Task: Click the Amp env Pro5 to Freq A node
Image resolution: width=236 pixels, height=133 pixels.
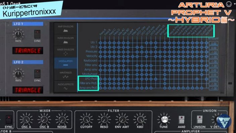Action: point(100,88)
